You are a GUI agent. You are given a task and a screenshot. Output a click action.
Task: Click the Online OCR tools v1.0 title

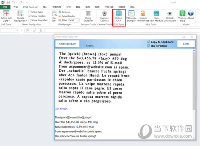click(x=66, y=37)
